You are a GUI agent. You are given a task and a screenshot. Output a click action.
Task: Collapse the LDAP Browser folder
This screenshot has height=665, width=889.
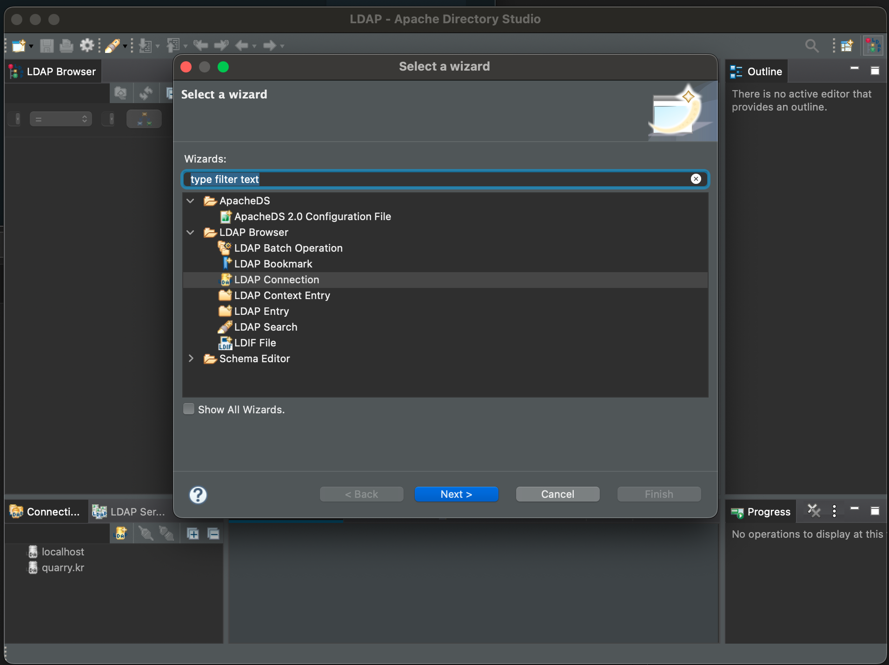191,232
